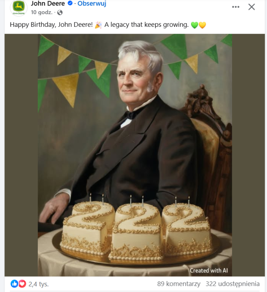Viewport: 267px width, 292px height.
Task: Open the John Deere page name link
Action: click(x=48, y=3)
